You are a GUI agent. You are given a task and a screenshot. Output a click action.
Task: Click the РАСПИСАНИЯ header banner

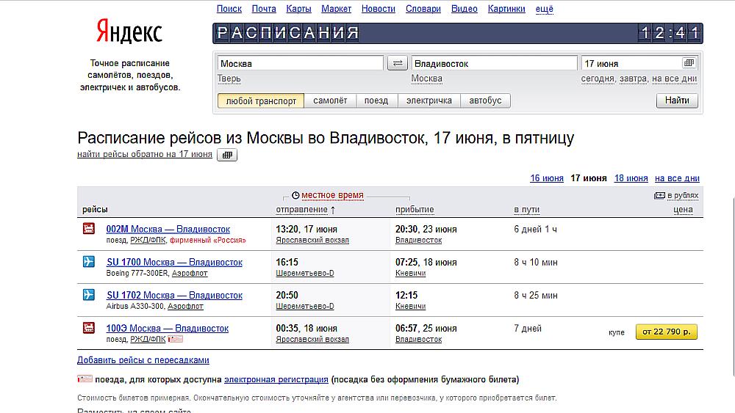coord(457,33)
